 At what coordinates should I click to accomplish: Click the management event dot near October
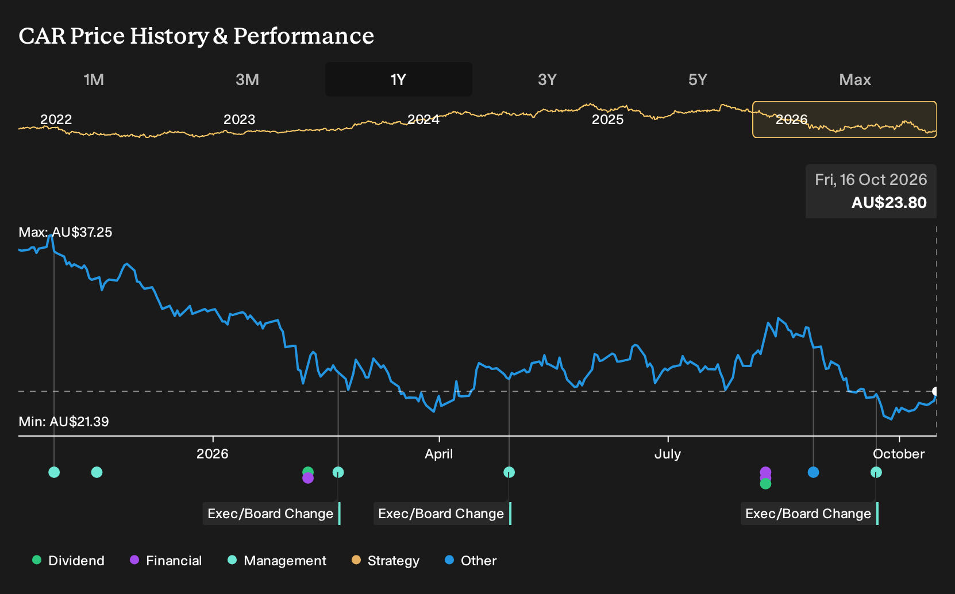pyautogui.click(x=876, y=472)
